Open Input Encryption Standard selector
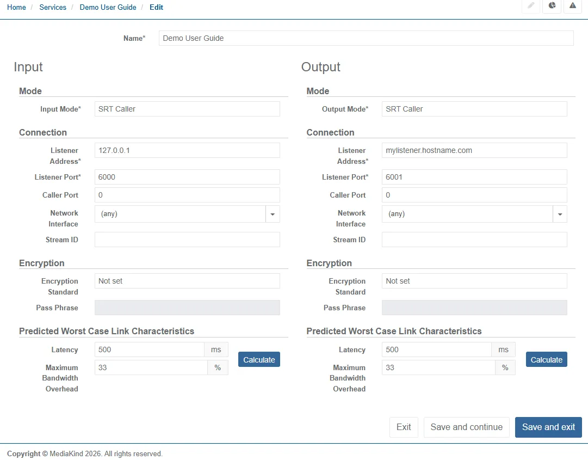The height and width of the screenshot is (460, 588). tap(187, 281)
